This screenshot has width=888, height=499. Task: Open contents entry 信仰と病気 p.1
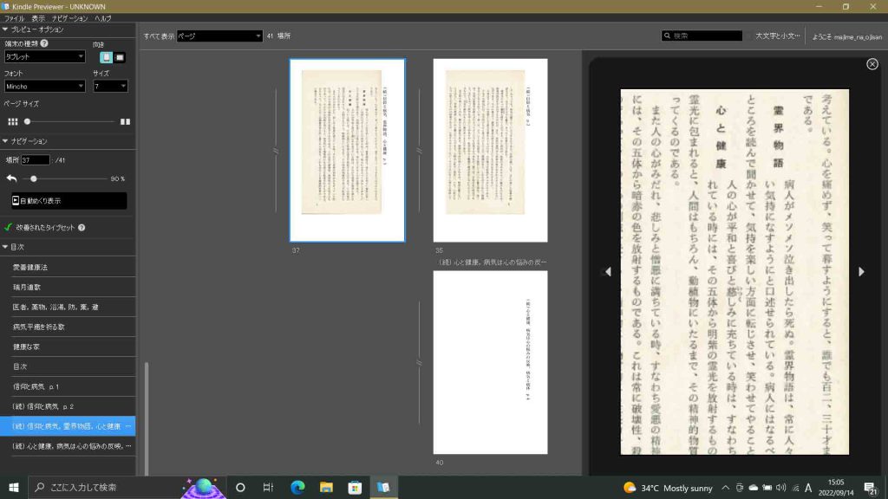pos(68,386)
